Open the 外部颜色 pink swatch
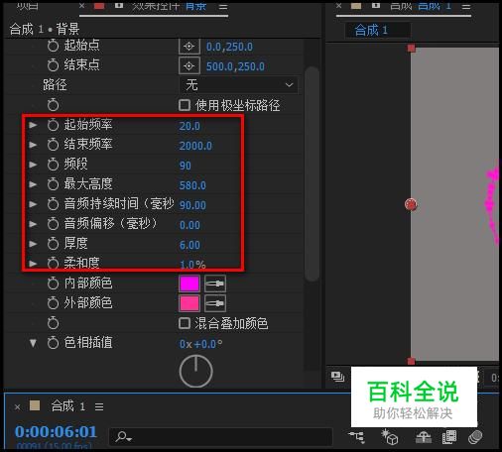This screenshot has width=502, height=452. (x=189, y=303)
